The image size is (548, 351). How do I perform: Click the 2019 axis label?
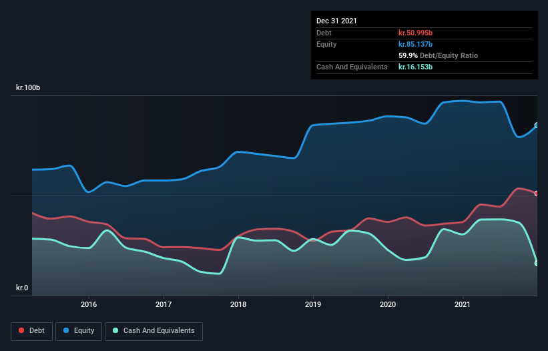[313, 304]
